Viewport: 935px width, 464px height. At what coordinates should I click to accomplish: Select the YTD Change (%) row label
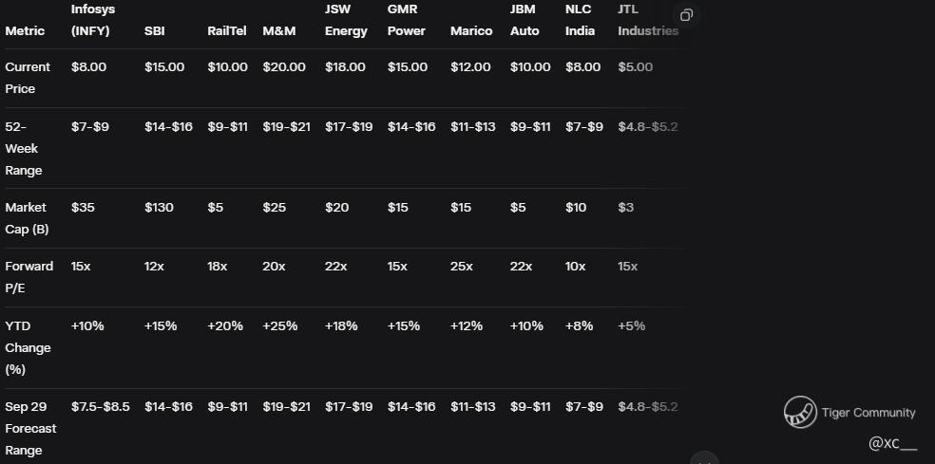click(x=28, y=347)
